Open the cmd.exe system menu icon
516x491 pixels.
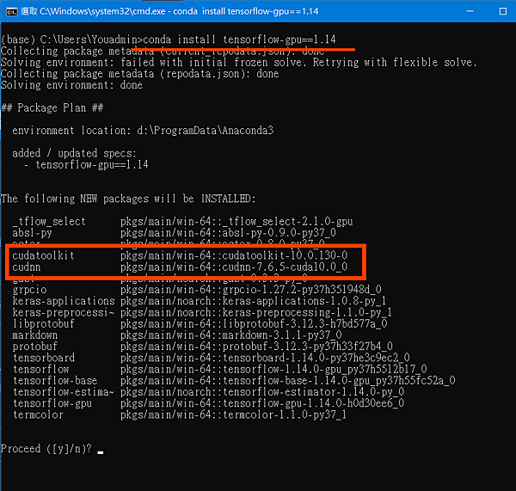(11, 12)
